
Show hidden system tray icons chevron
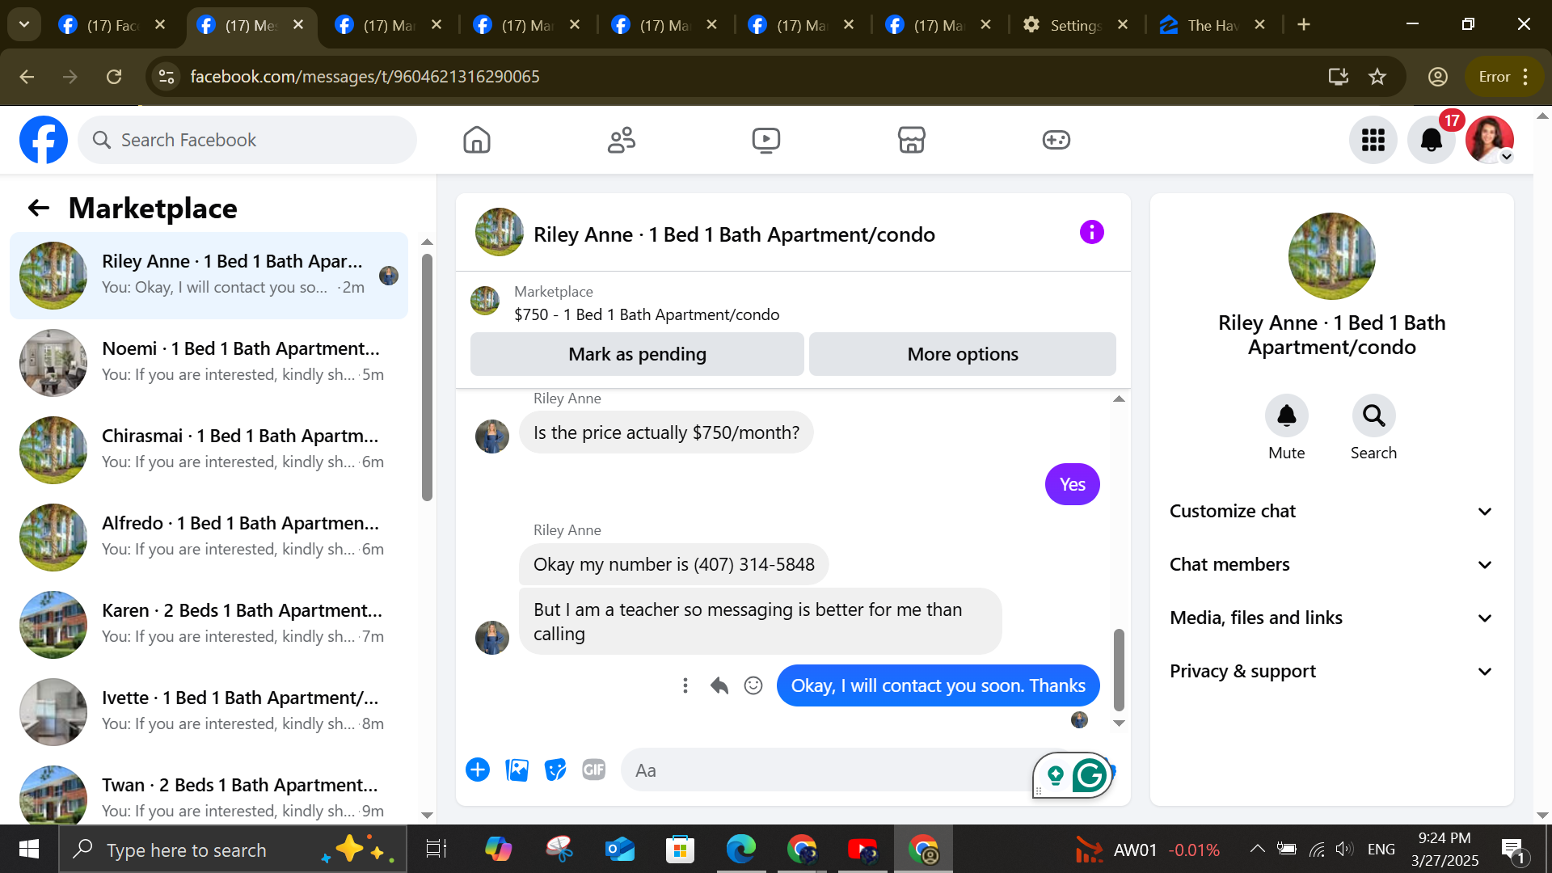(1257, 849)
